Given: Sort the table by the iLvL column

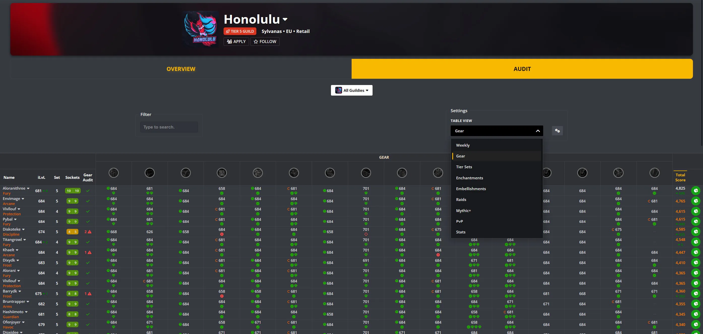Looking at the screenshot, I should point(42,178).
